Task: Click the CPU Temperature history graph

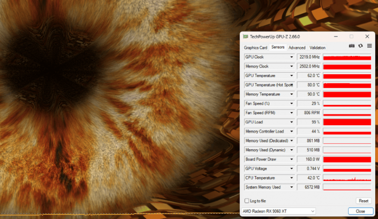Action: pyautogui.click(x=347, y=178)
